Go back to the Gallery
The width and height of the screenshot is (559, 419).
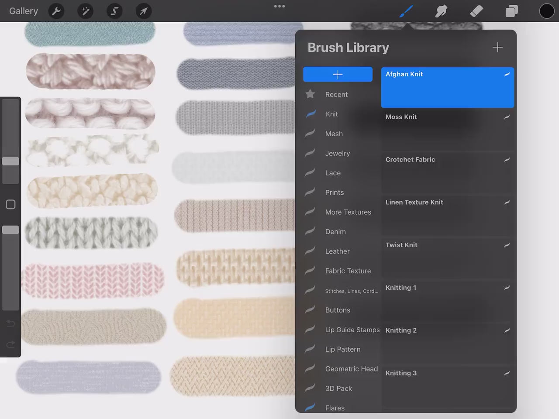(x=23, y=11)
